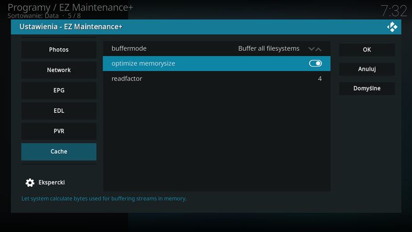Open the Photos settings category
The height and width of the screenshot is (232, 412).
[x=59, y=49]
